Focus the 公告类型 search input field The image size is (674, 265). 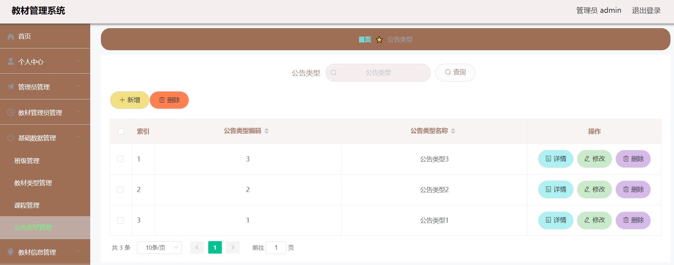[378, 73]
